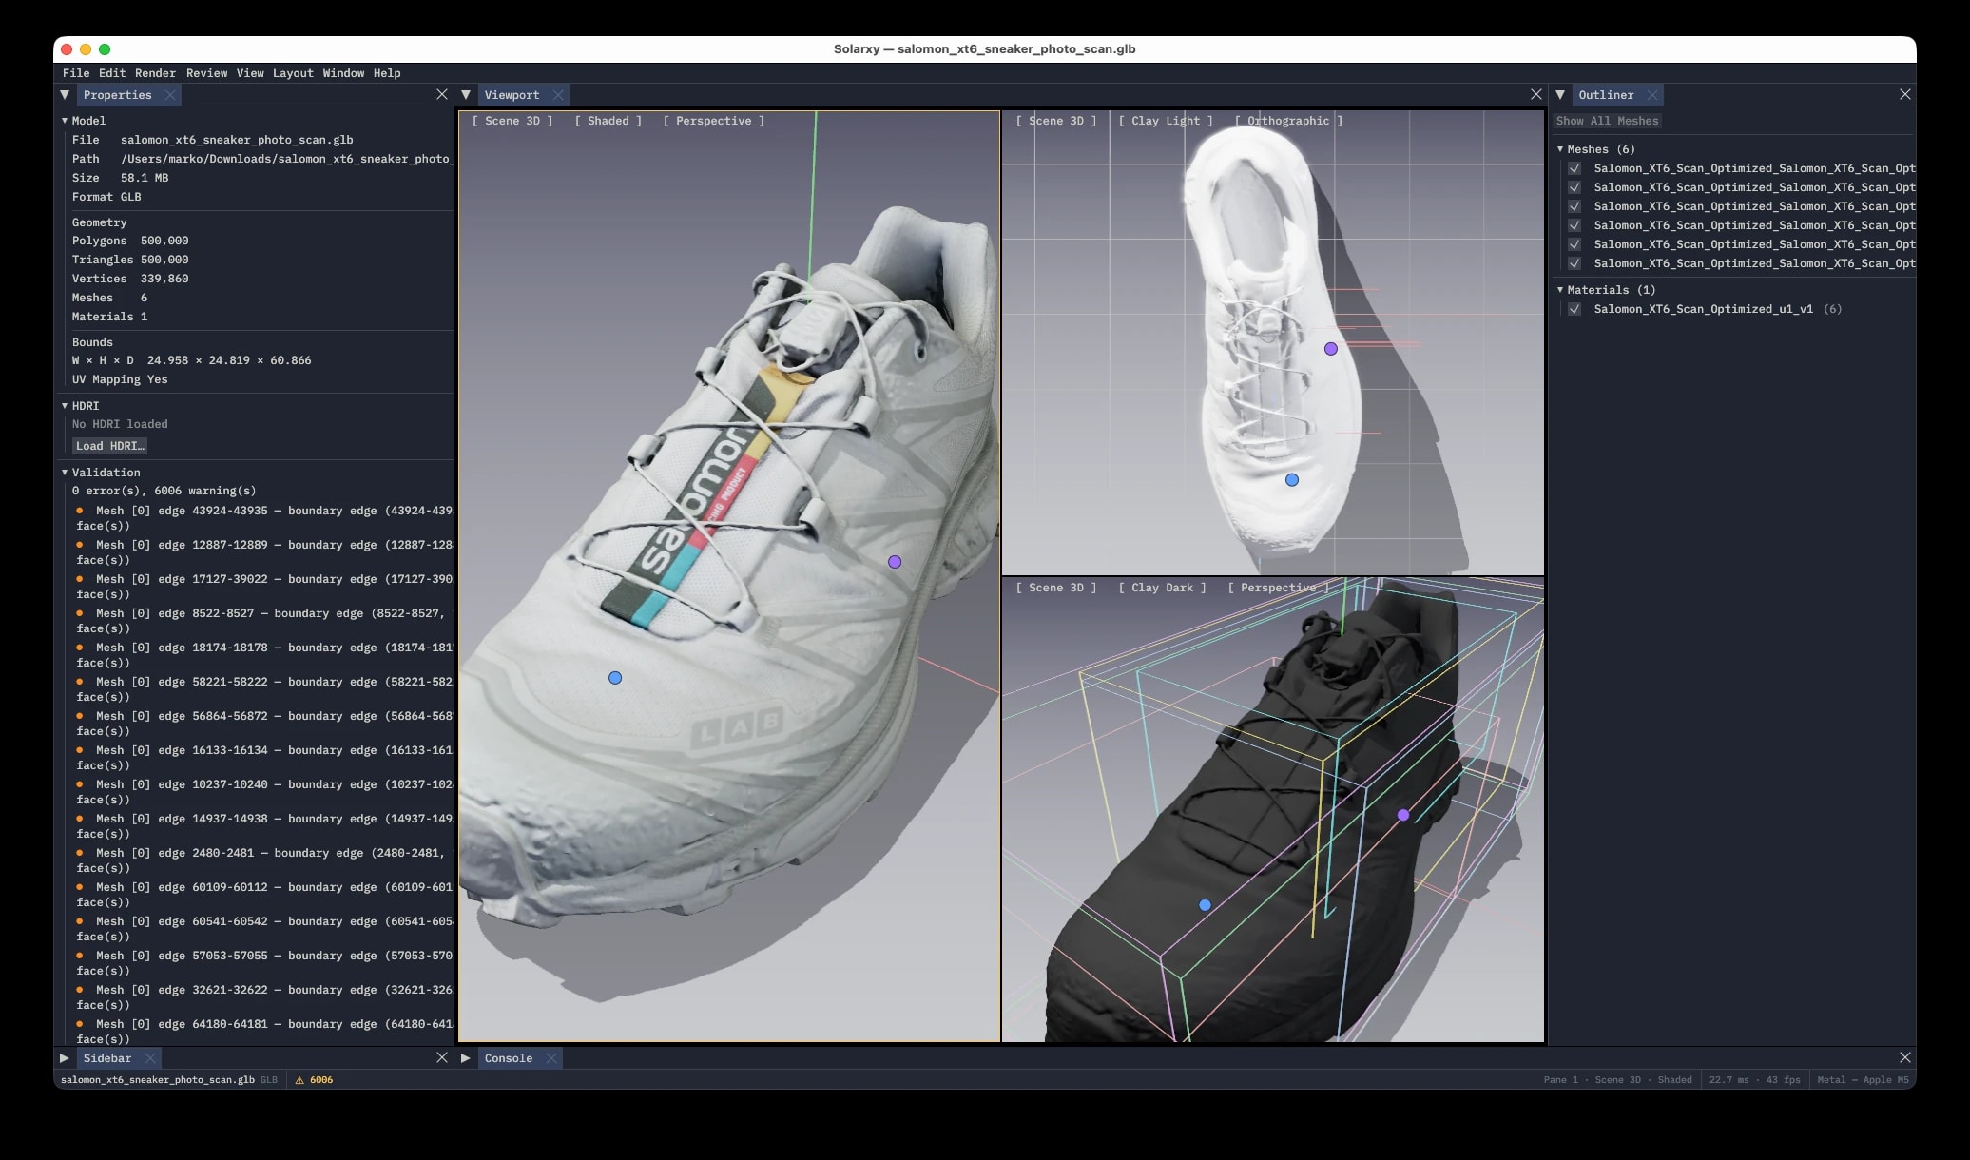Open the Review menu
The width and height of the screenshot is (1970, 1160).
(x=207, y=73)
